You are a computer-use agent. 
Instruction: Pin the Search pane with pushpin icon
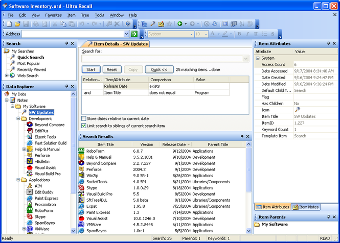click(66, 43)
